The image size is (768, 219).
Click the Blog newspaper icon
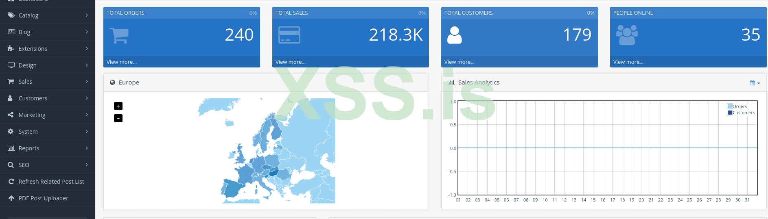tap(11, 32)
